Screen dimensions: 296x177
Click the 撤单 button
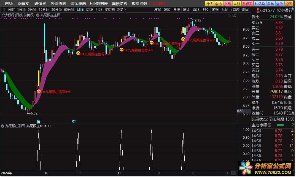271,4
